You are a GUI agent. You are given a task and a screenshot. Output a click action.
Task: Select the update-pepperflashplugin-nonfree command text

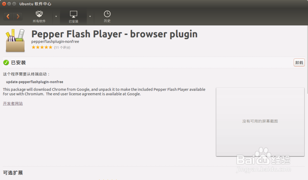[34, 82]
